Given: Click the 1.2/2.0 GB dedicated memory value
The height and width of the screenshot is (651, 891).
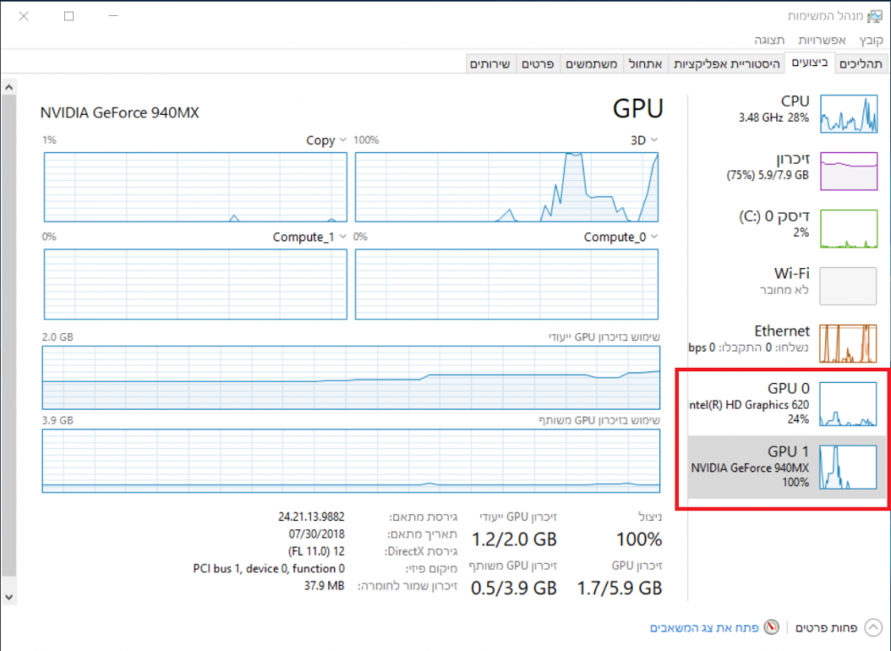Looking at the screenshot, I should pyautogui.click(x=514, y=539).
